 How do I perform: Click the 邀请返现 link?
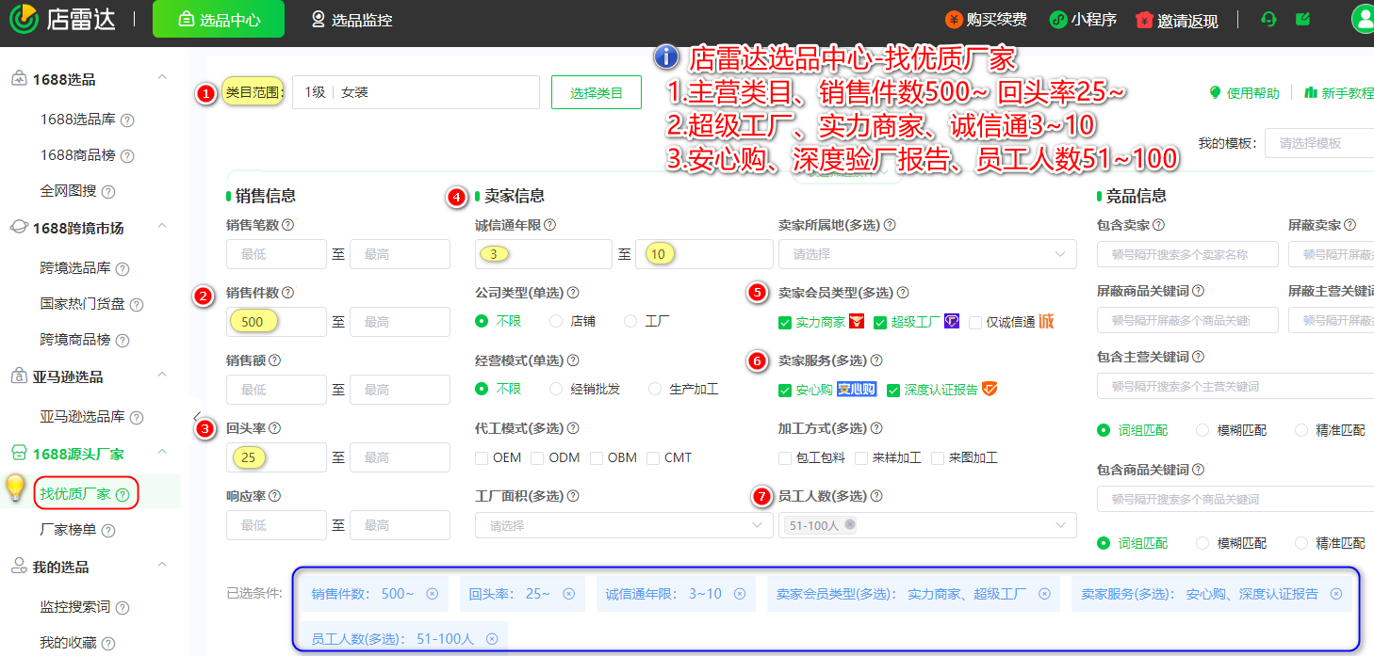(x=1177, y=20)
